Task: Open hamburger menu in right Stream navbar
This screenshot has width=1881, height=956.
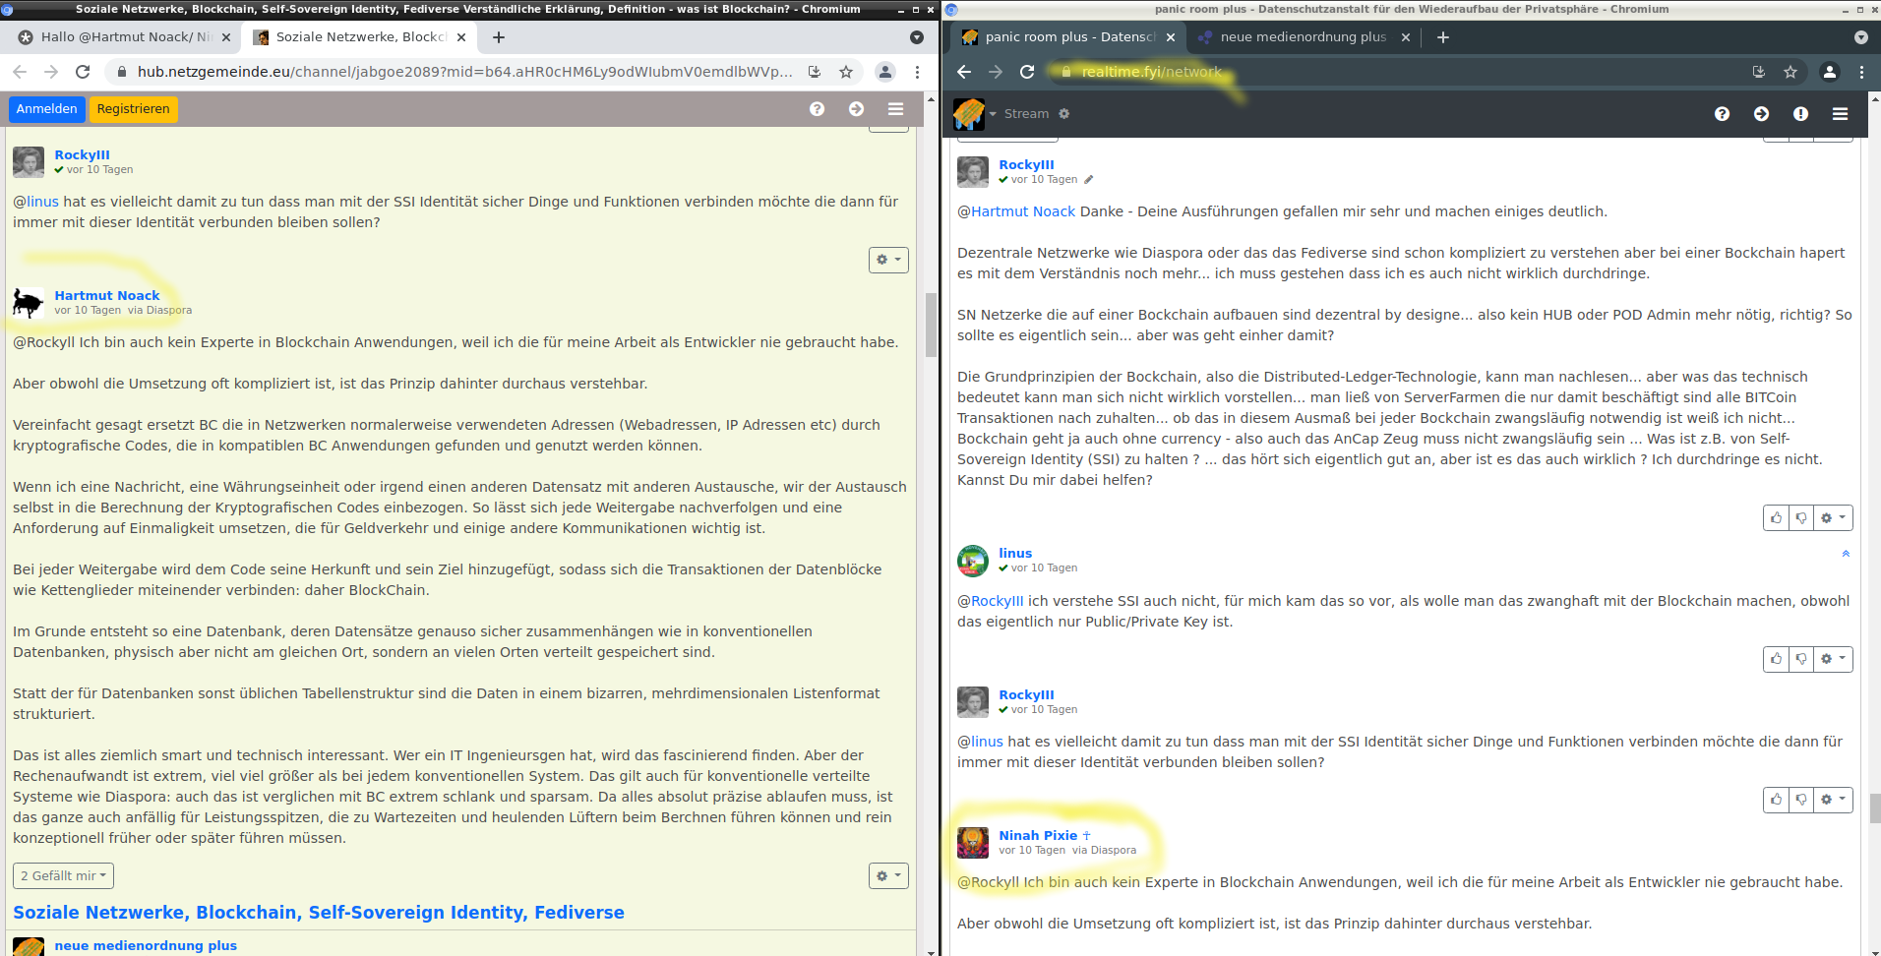Action: pyautogui.click(x=1840, y=114)
